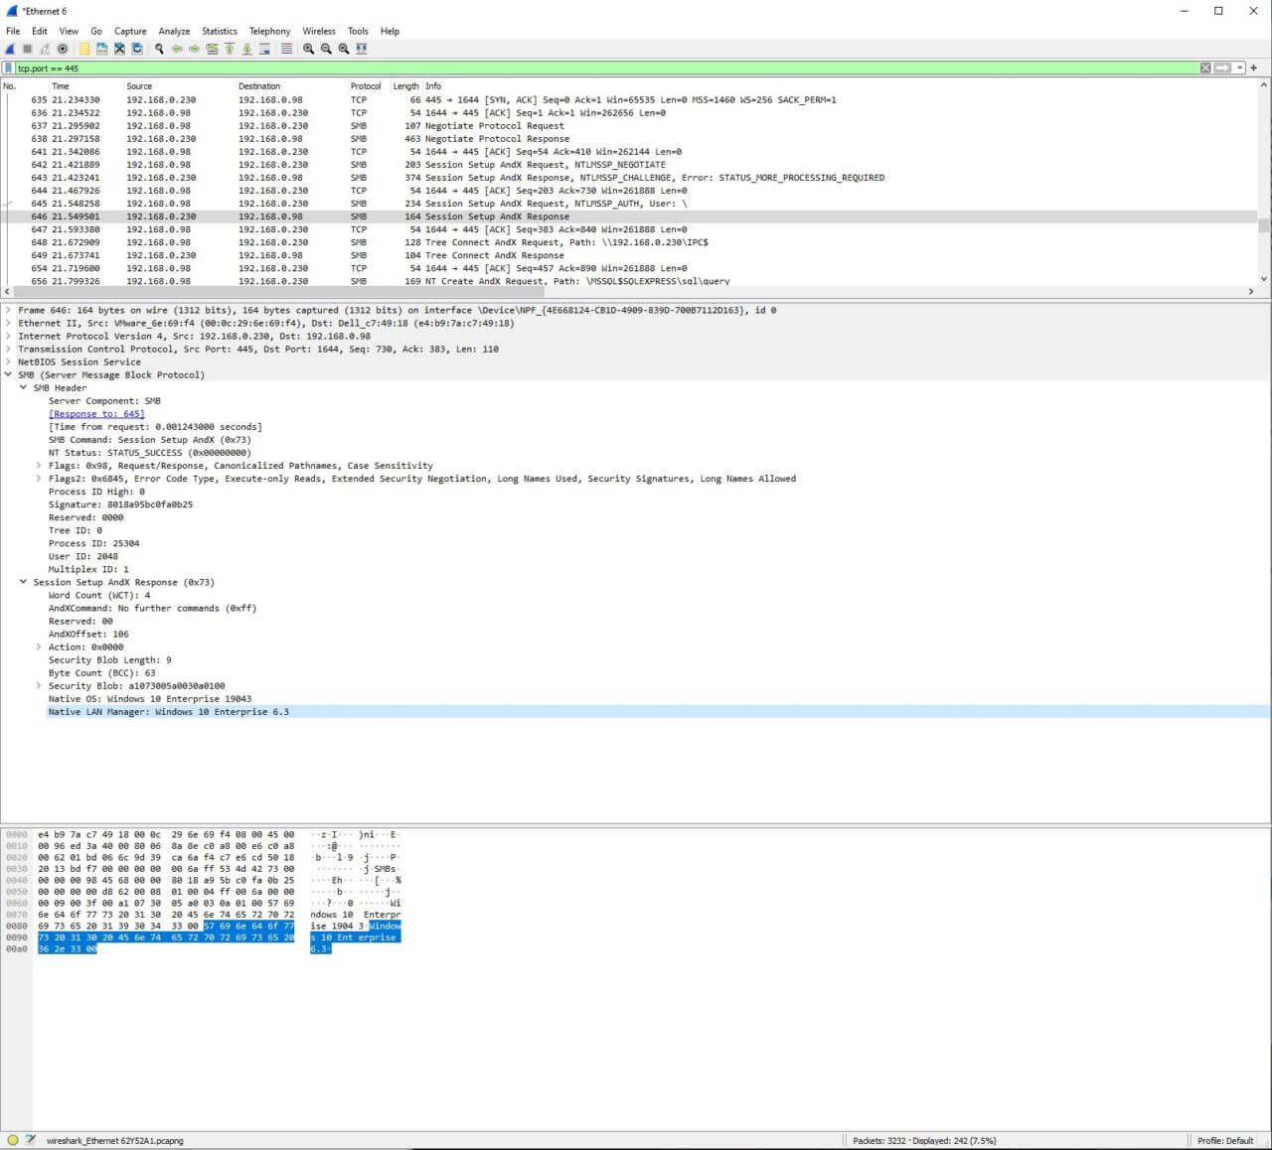Restart the current capture
This screenshot has height=1150, width=1272.
click(x=45, y=49)
